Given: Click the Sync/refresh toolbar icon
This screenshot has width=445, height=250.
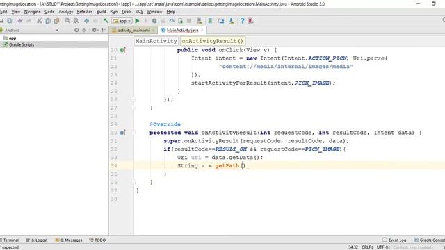Looking at the screenshot, I should click(x=10, y=21).
